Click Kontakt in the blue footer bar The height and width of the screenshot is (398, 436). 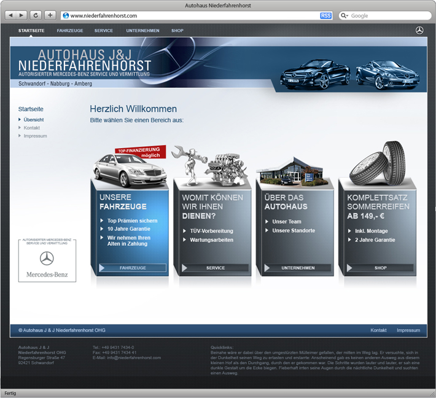click(378, 330)
